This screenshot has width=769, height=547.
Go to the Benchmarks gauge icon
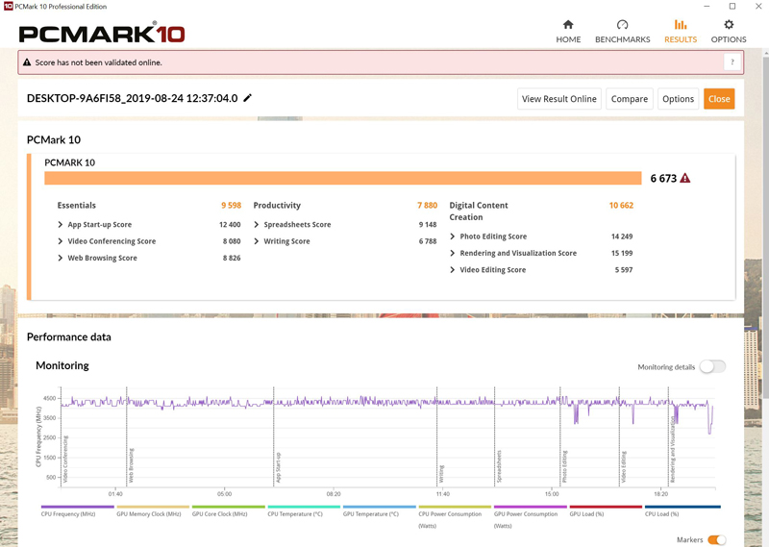click(x=622, y=25)
